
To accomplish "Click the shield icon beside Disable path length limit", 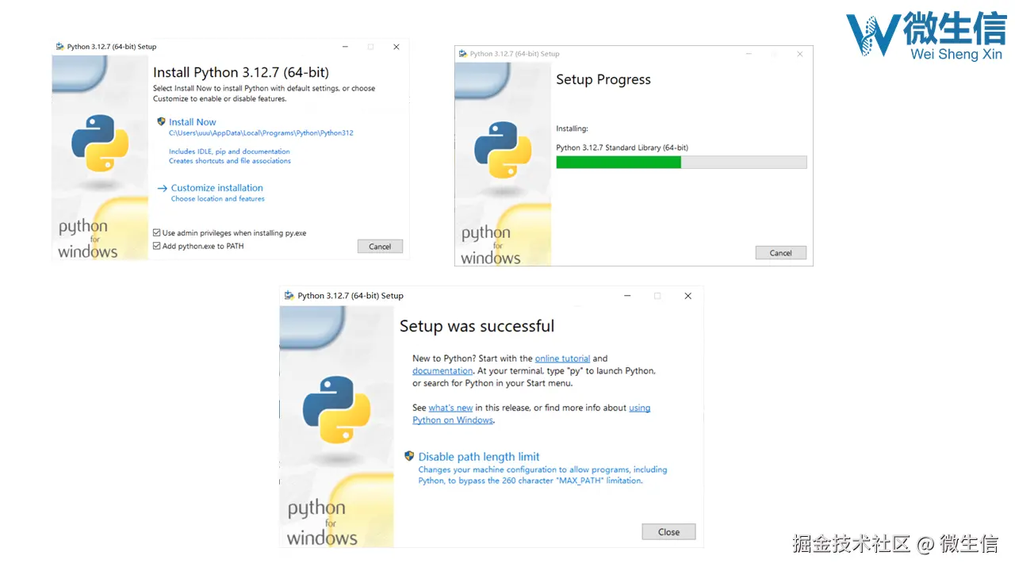I will pyautogui.click(x=409, y=456).
